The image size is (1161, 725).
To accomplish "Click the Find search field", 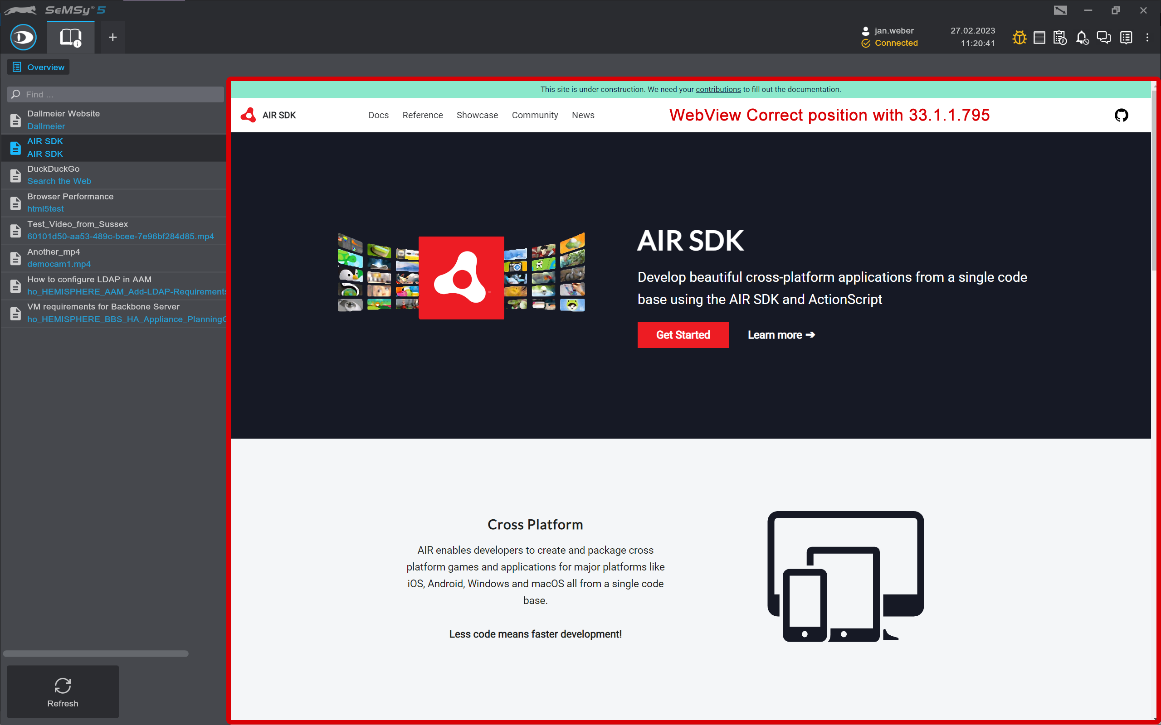I will [x=115, y=94].
